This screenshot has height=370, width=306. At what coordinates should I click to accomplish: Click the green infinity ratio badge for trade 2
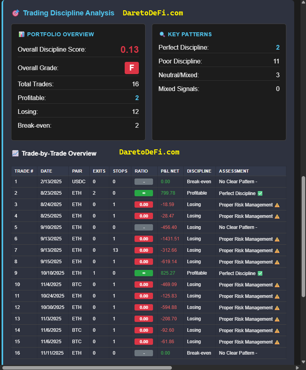point(144,193)
